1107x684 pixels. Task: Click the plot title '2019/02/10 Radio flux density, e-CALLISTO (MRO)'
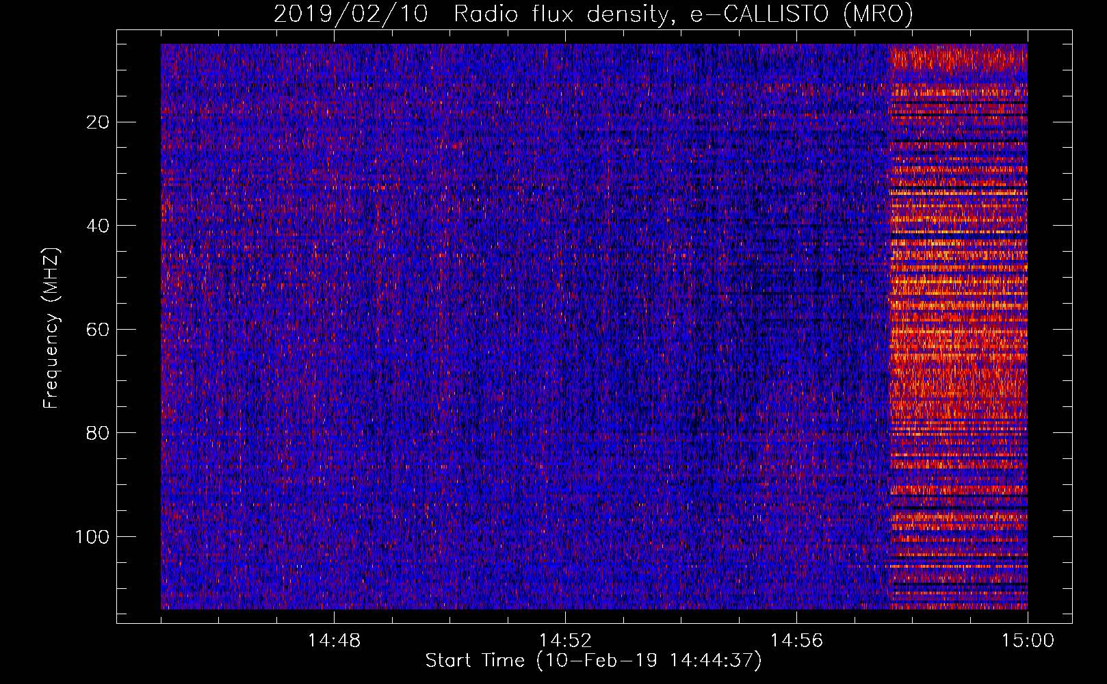[x=593, y=14]
